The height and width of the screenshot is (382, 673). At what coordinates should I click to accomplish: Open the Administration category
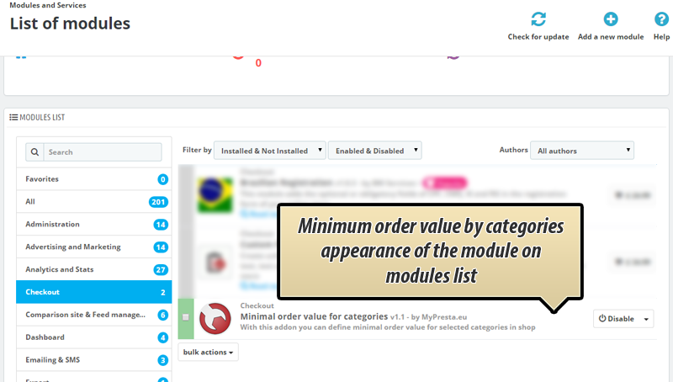(x=93, y=225)
